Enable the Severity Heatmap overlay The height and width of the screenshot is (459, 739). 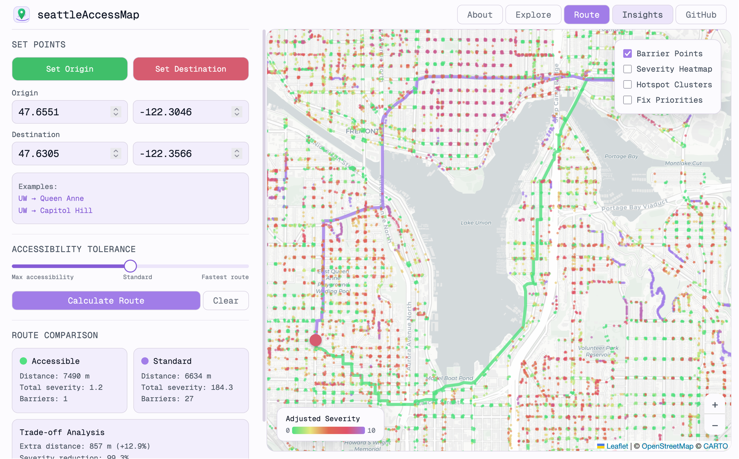(x=627, y=69)
